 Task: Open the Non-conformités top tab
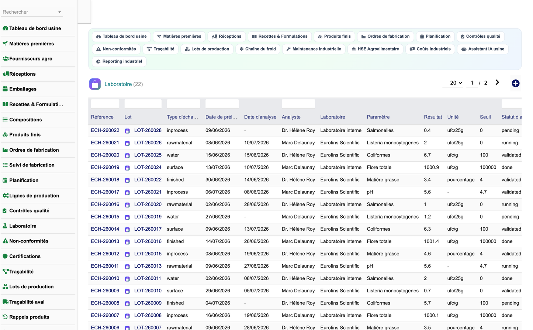pos(116,49)
